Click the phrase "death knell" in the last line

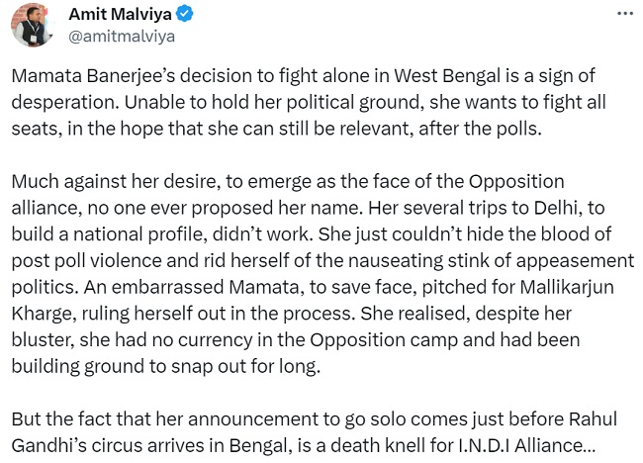378,445
